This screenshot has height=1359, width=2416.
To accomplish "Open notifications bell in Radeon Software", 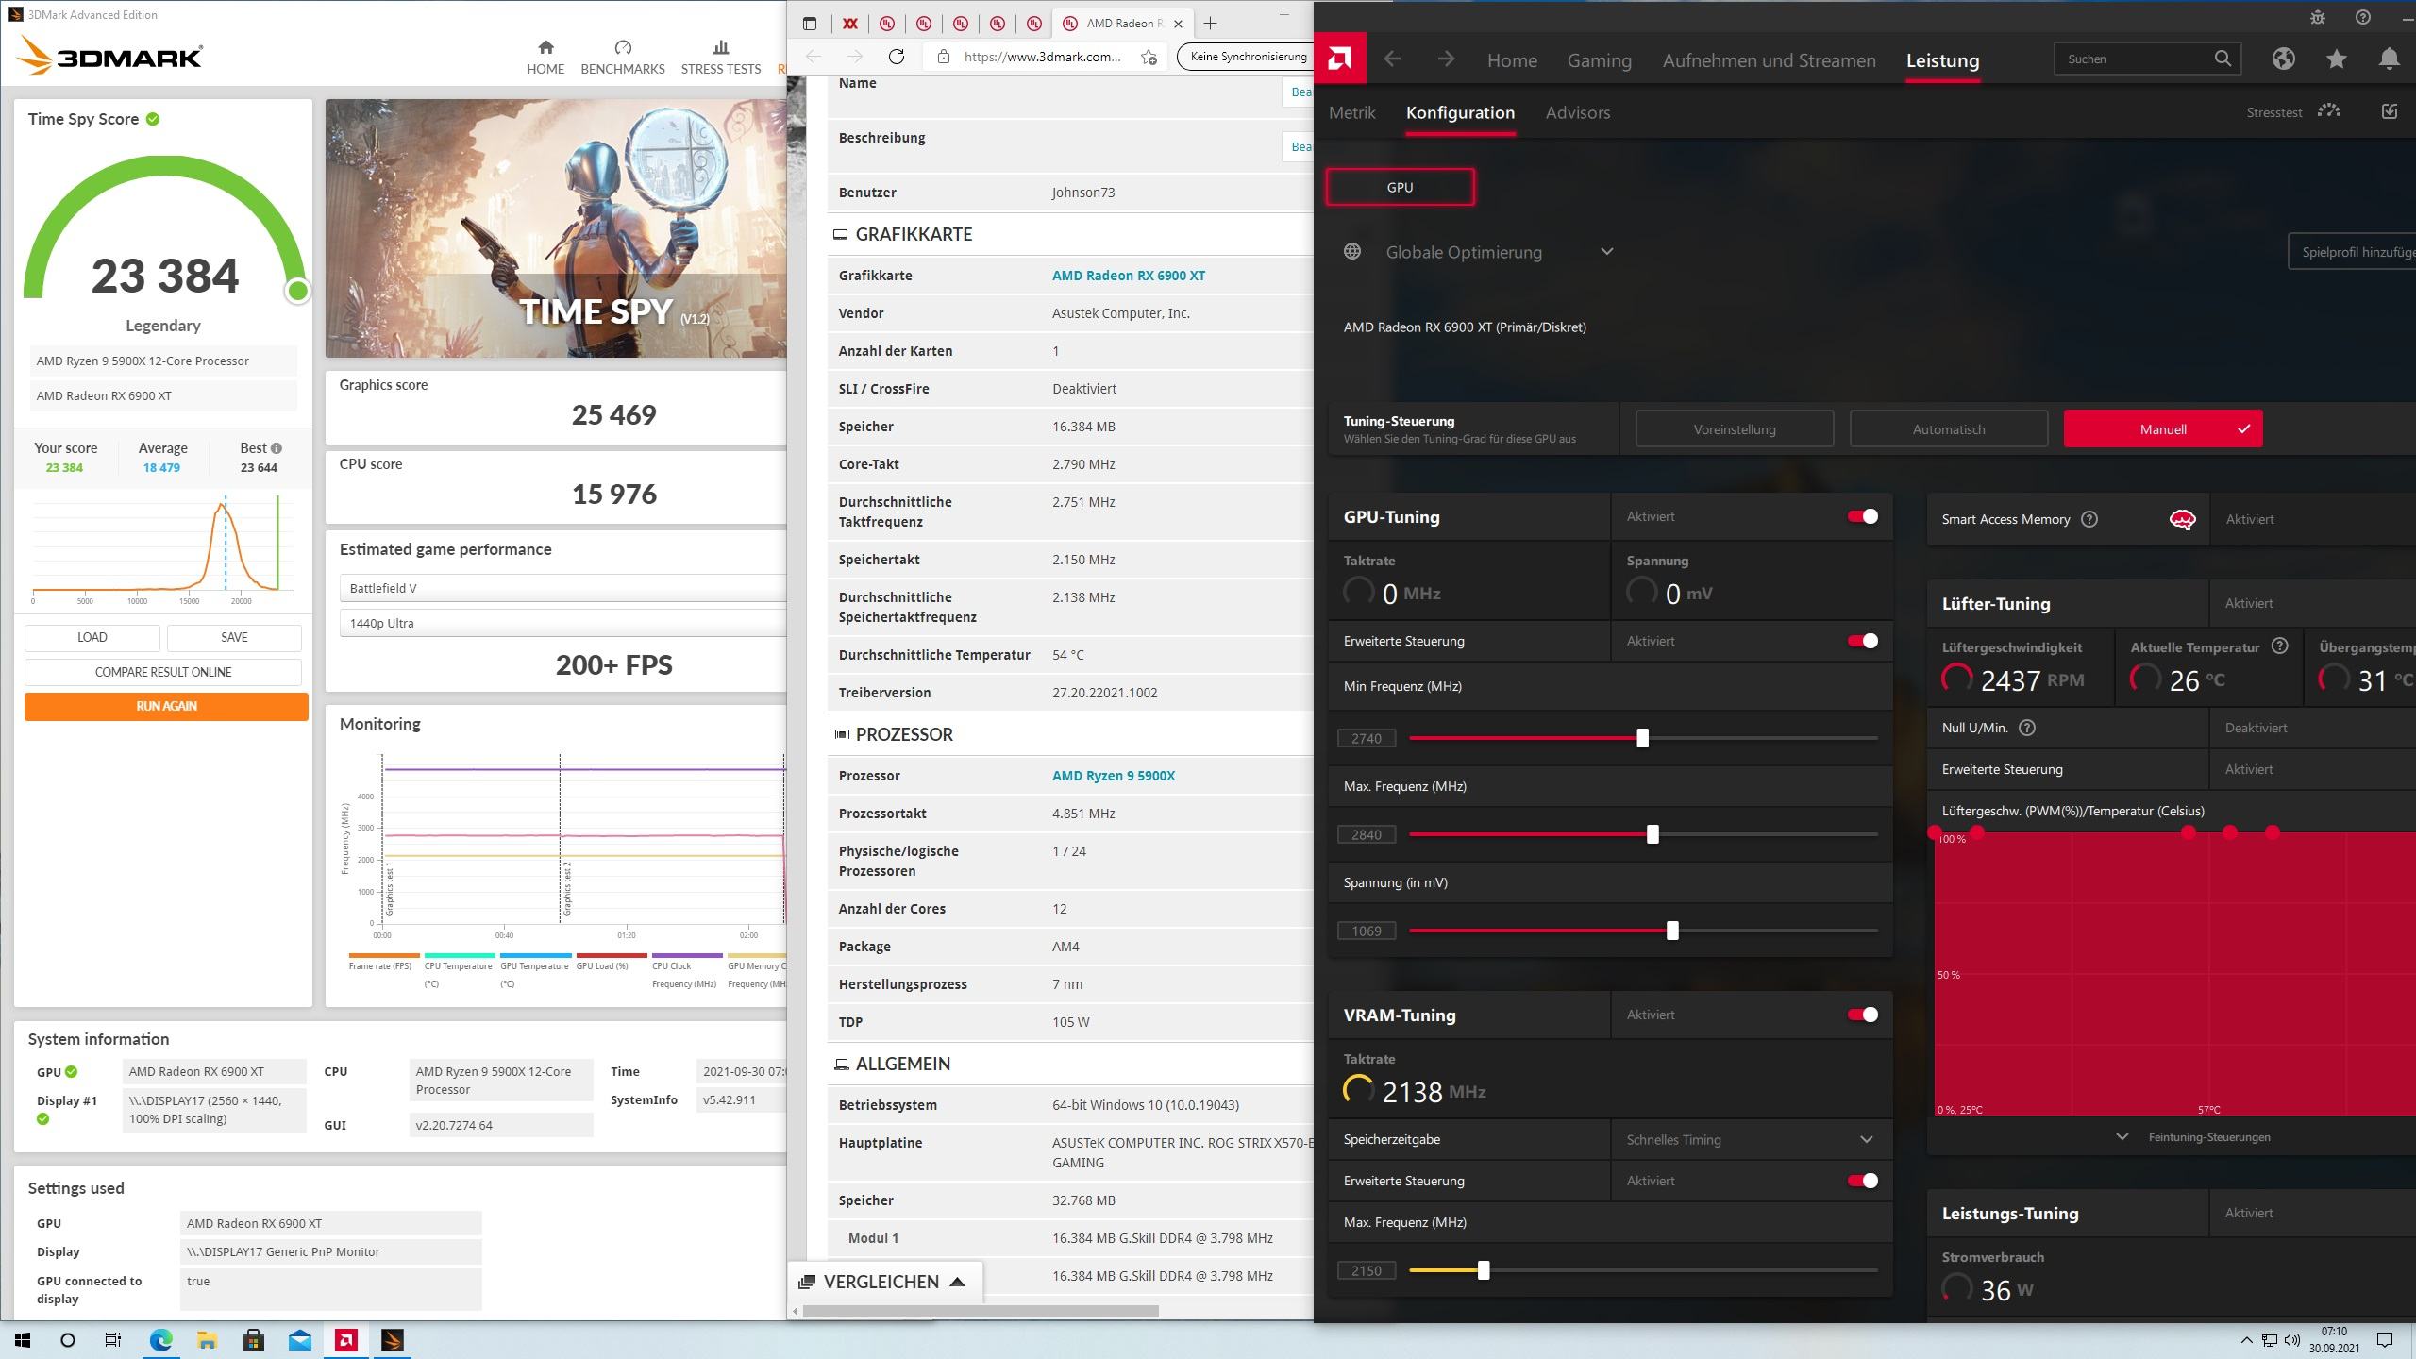I will pyautogui.click(x=2390, y=59).
